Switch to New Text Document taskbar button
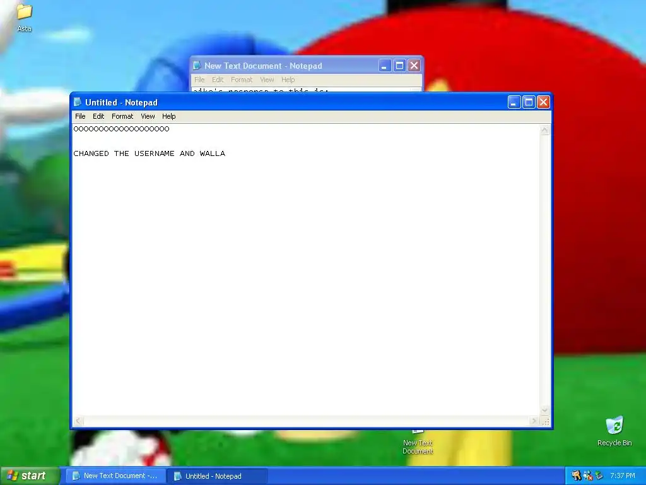The image size is (646, 485). click(115, 476)
